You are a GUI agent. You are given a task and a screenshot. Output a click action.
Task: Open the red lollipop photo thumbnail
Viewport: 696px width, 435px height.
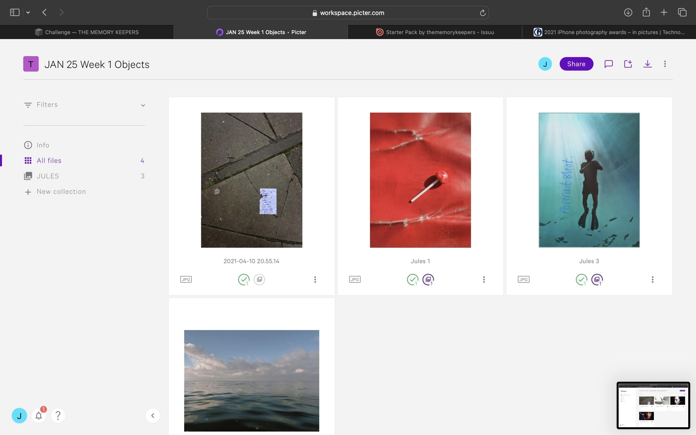click(420, 180)
